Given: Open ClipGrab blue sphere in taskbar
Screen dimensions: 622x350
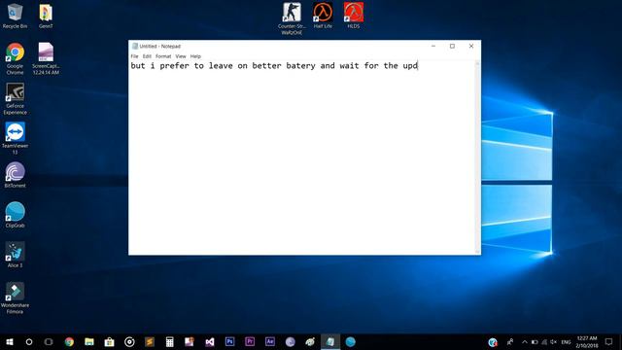Looking at the screenshot, I should point(350,341).
